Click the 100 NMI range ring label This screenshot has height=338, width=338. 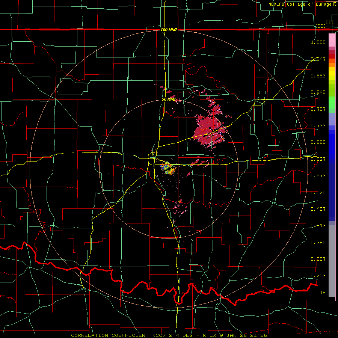pyautogui.click(x=169, y=30)
